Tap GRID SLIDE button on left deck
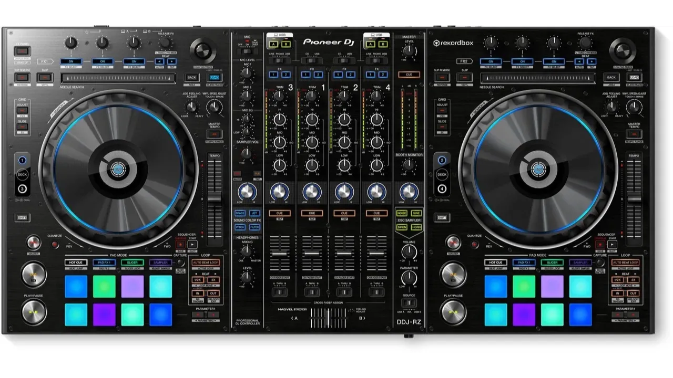Screen dimensions: 673x378 tap(22, 128)
